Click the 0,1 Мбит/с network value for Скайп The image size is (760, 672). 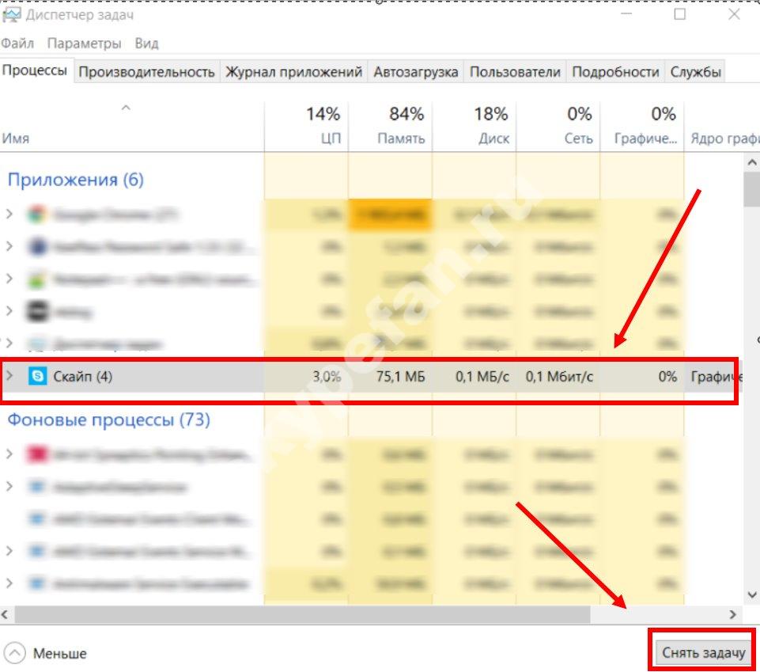559,377
